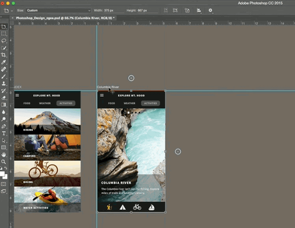Select the Horizontal Type tool
295x228 pixels.
4,133
